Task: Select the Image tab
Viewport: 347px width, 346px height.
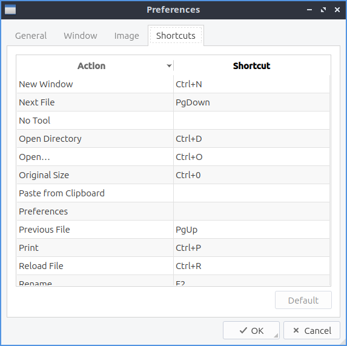Action: [127, 36]
